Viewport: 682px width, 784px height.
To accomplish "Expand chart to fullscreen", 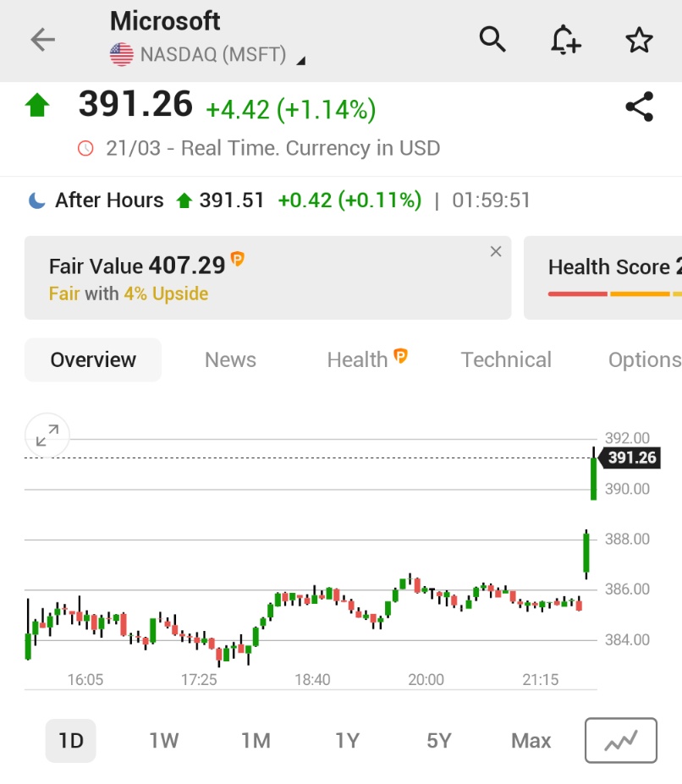I will pos(47,436).
